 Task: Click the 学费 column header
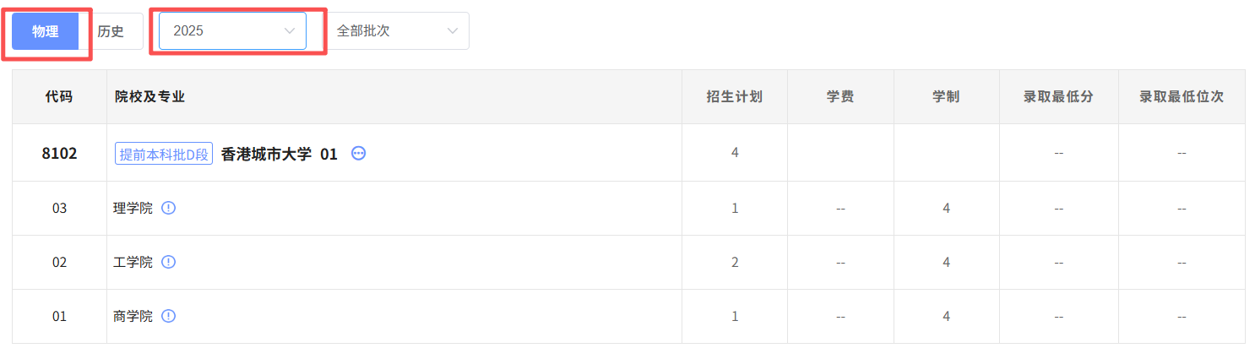coord(840,96)
